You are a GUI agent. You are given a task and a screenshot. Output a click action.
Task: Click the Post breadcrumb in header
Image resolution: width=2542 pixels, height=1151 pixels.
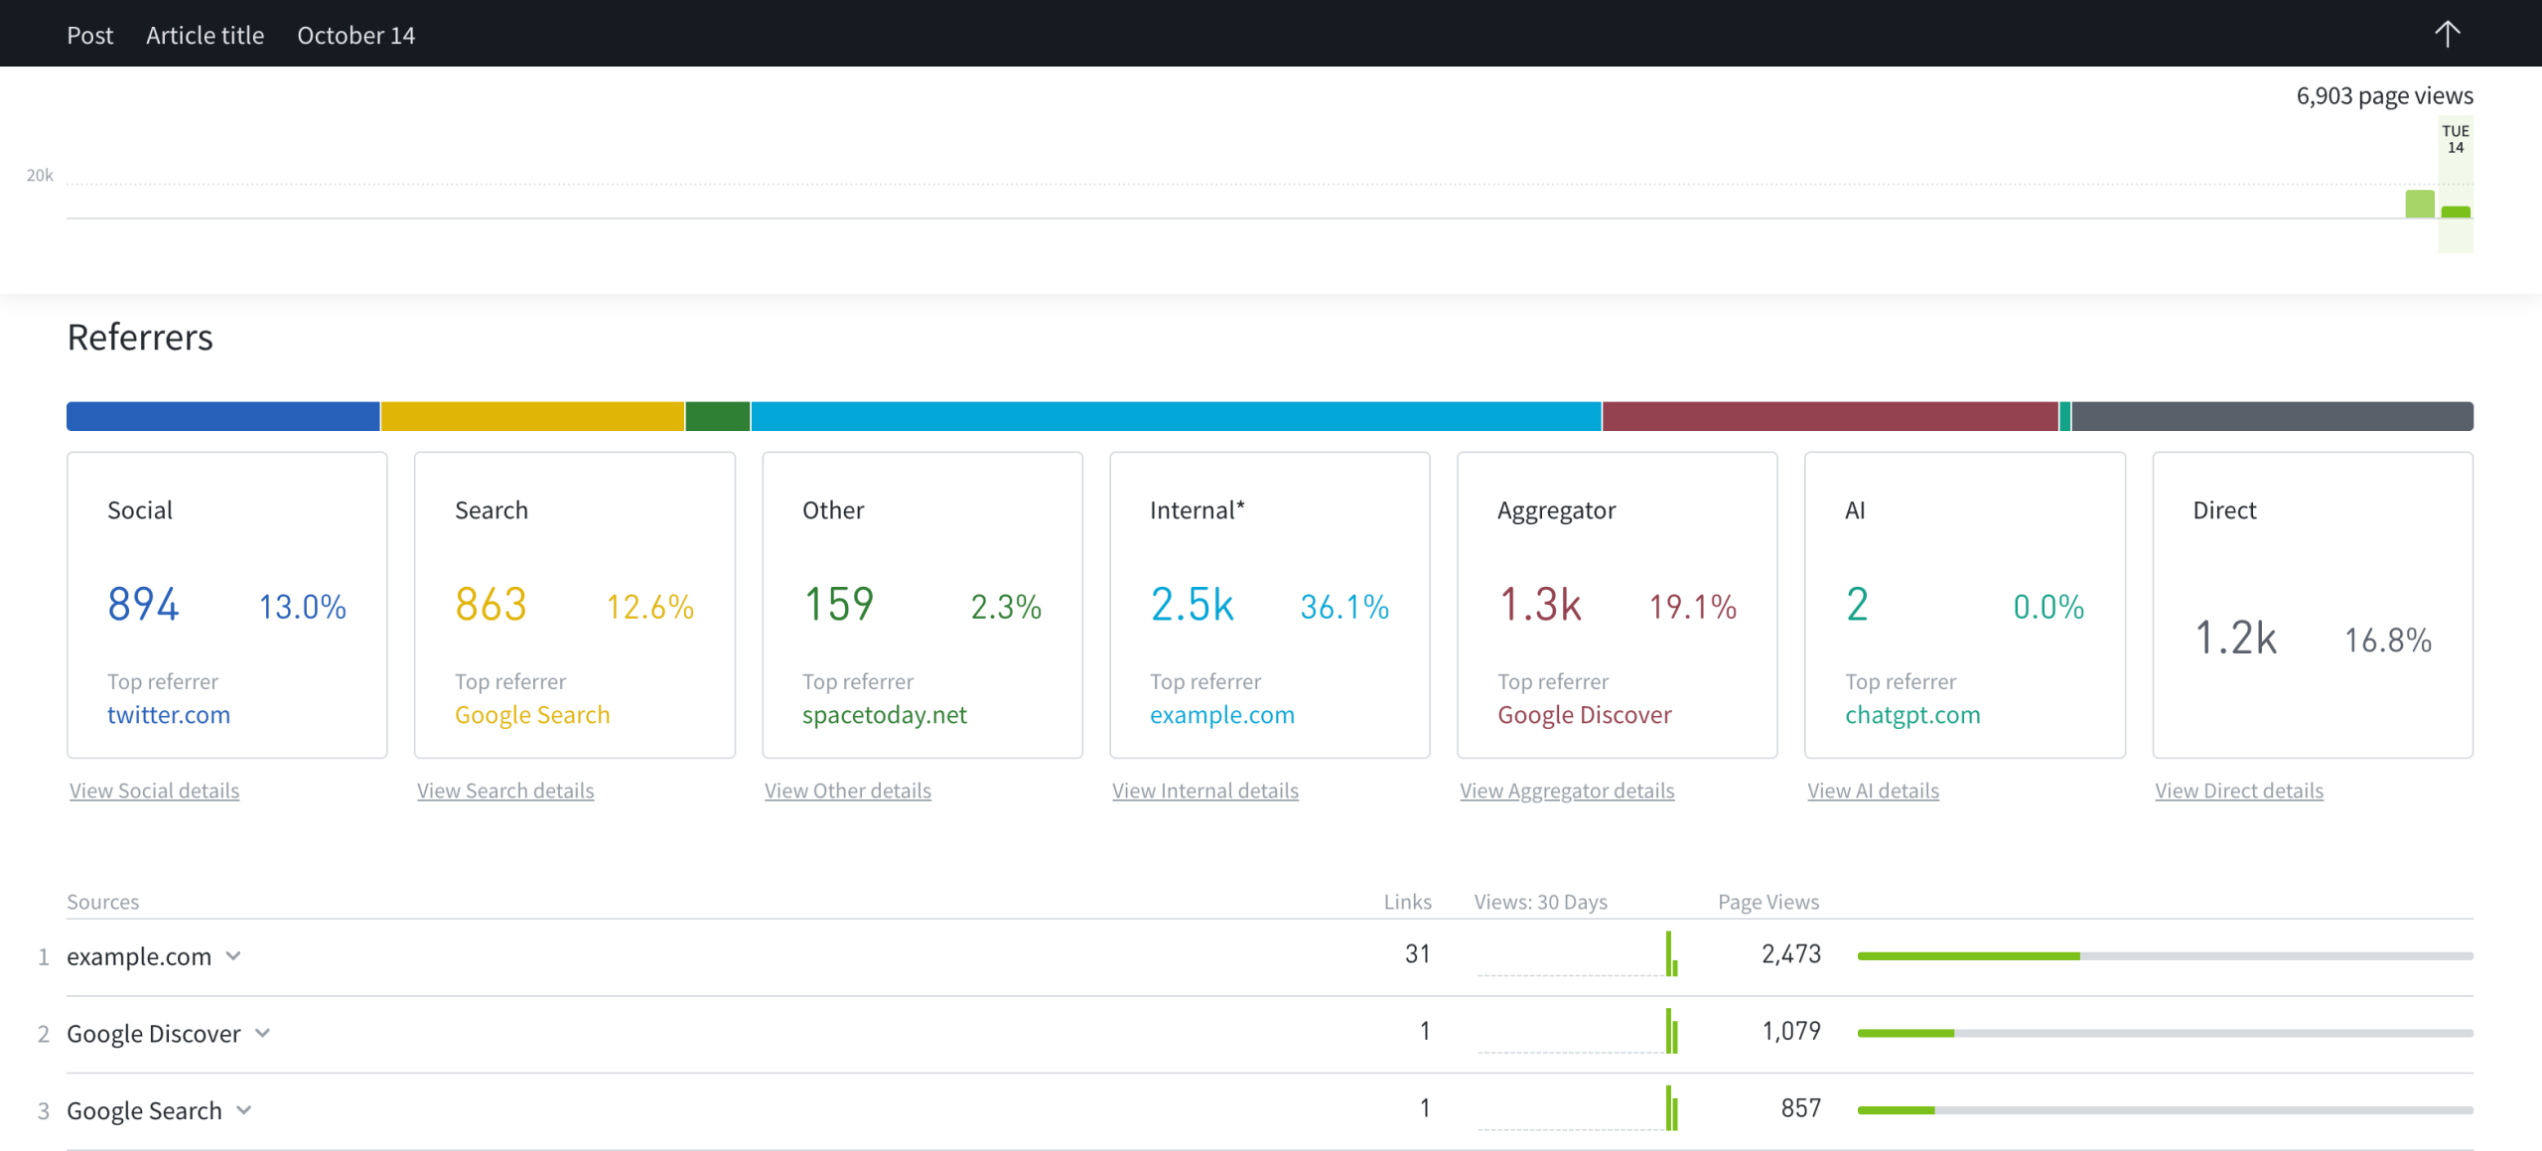point(89,35)
